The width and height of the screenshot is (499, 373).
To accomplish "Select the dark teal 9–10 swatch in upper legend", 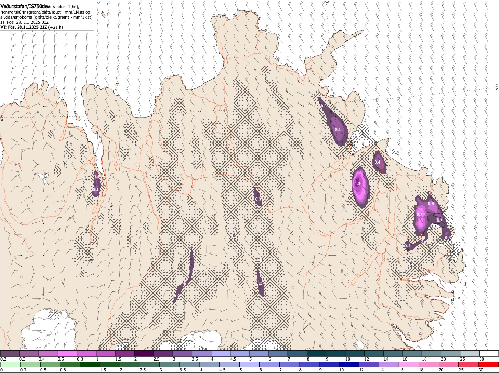I will 336,353.
